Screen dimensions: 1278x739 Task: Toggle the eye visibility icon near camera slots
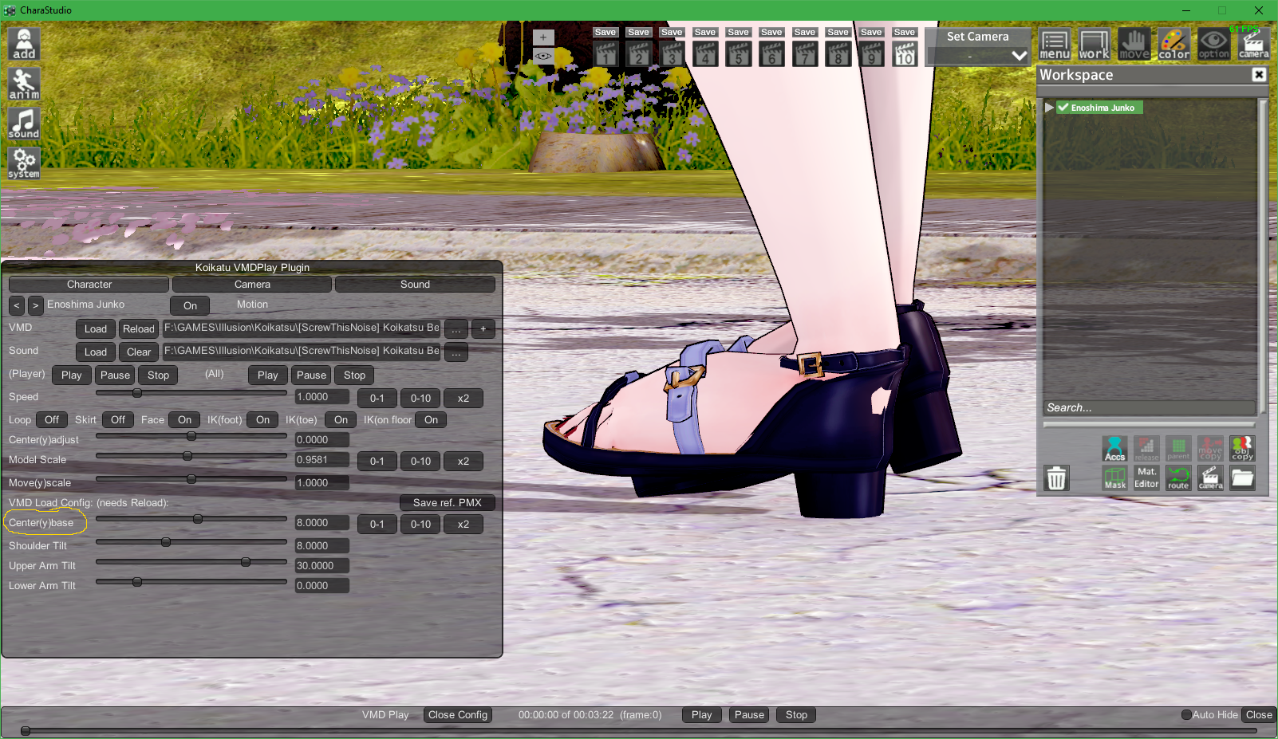[543, 56]
